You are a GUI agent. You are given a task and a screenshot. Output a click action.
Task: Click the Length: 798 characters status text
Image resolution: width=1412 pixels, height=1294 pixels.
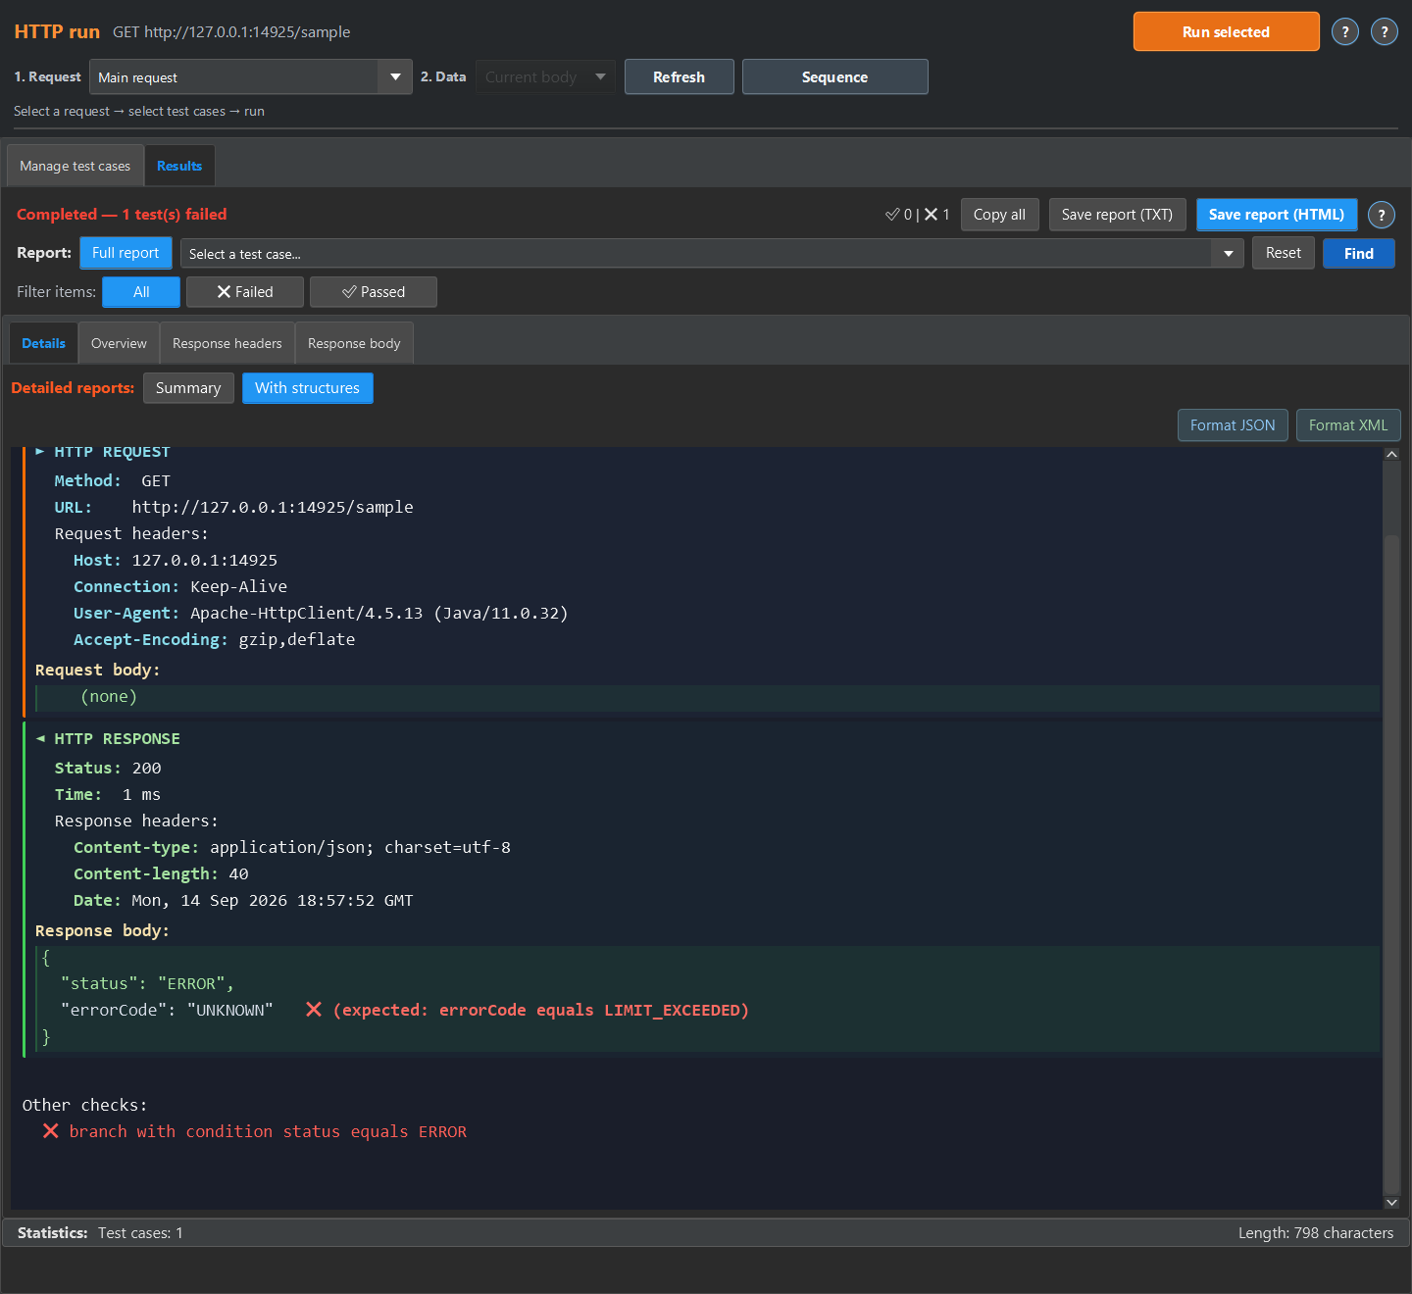point(1316,1233)
